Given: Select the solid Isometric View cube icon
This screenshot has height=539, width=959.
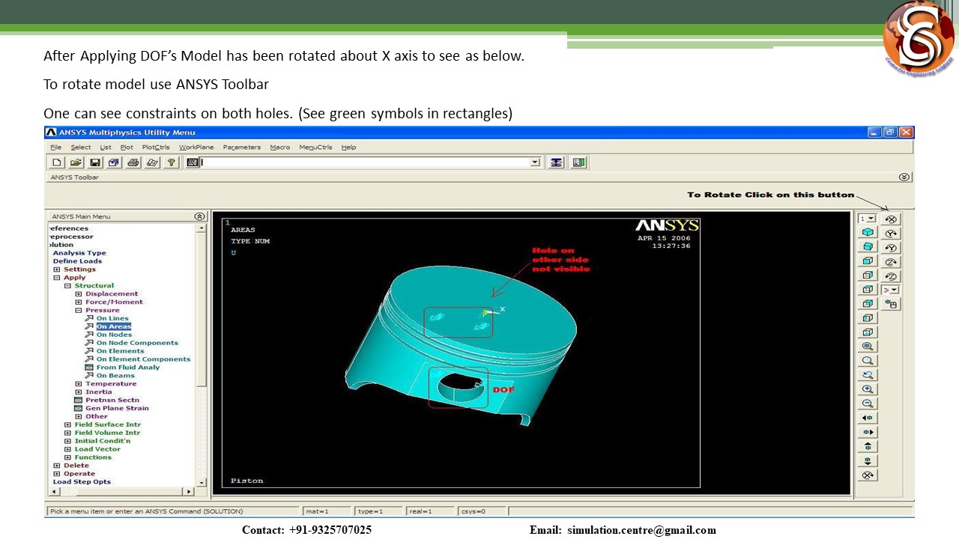Looking at the screenshot, I should pos(868,233).
